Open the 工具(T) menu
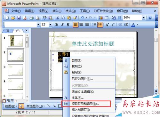Viewport: 160px width, 117px height. pyautogui.click(x=85, y=11)
